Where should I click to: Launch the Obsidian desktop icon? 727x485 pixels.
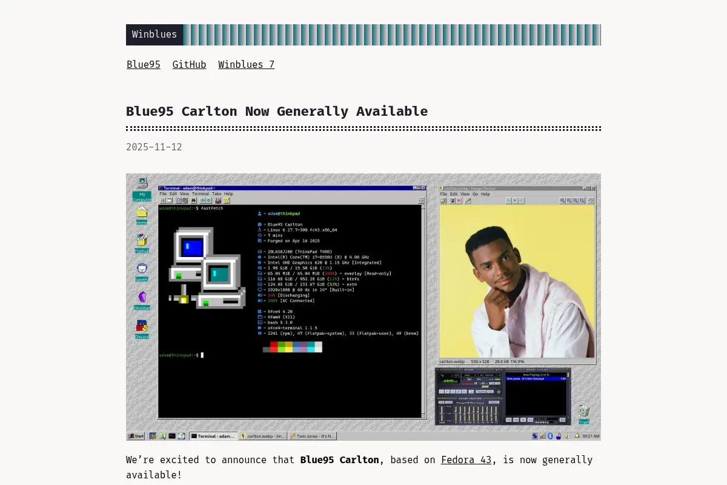coord(142,301)
